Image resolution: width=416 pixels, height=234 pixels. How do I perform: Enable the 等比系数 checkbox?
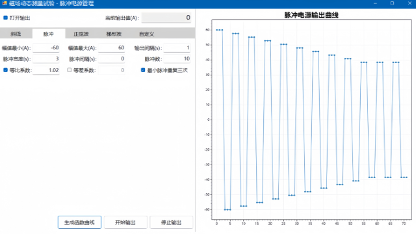5,70
